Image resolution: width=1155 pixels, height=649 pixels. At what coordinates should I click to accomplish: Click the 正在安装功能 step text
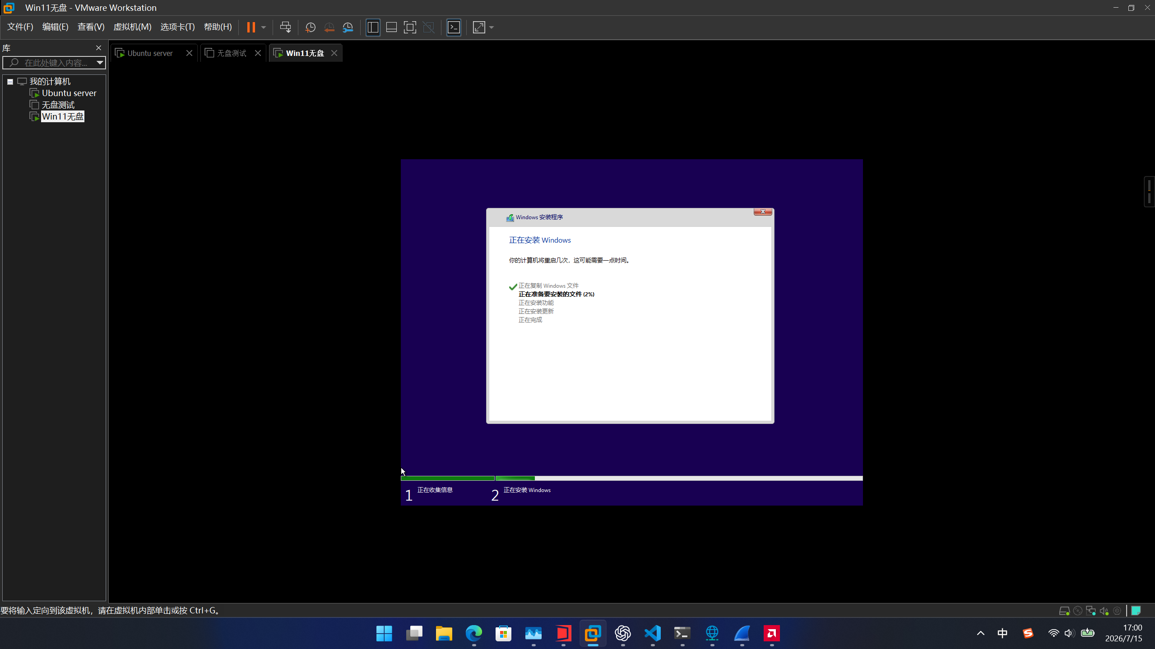click(536, 303)
